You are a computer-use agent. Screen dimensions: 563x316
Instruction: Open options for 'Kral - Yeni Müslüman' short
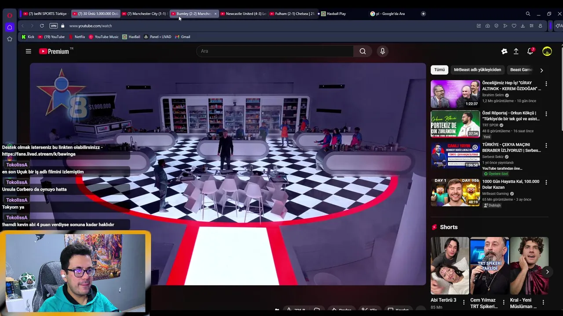click(x=543, y=302)
